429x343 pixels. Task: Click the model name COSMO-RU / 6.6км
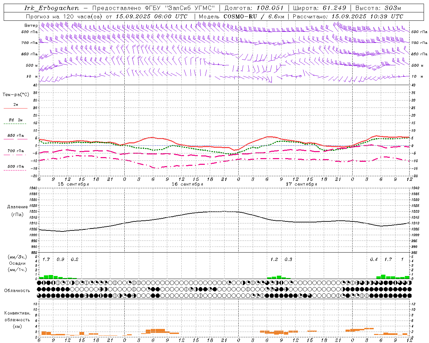point(254,16)
